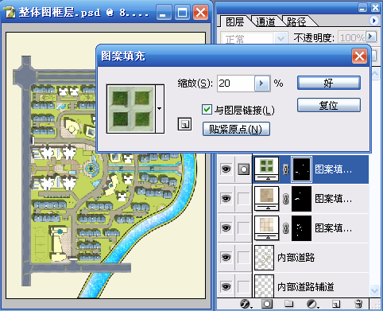Click the selected 图案填... layer name

(334, 169)
